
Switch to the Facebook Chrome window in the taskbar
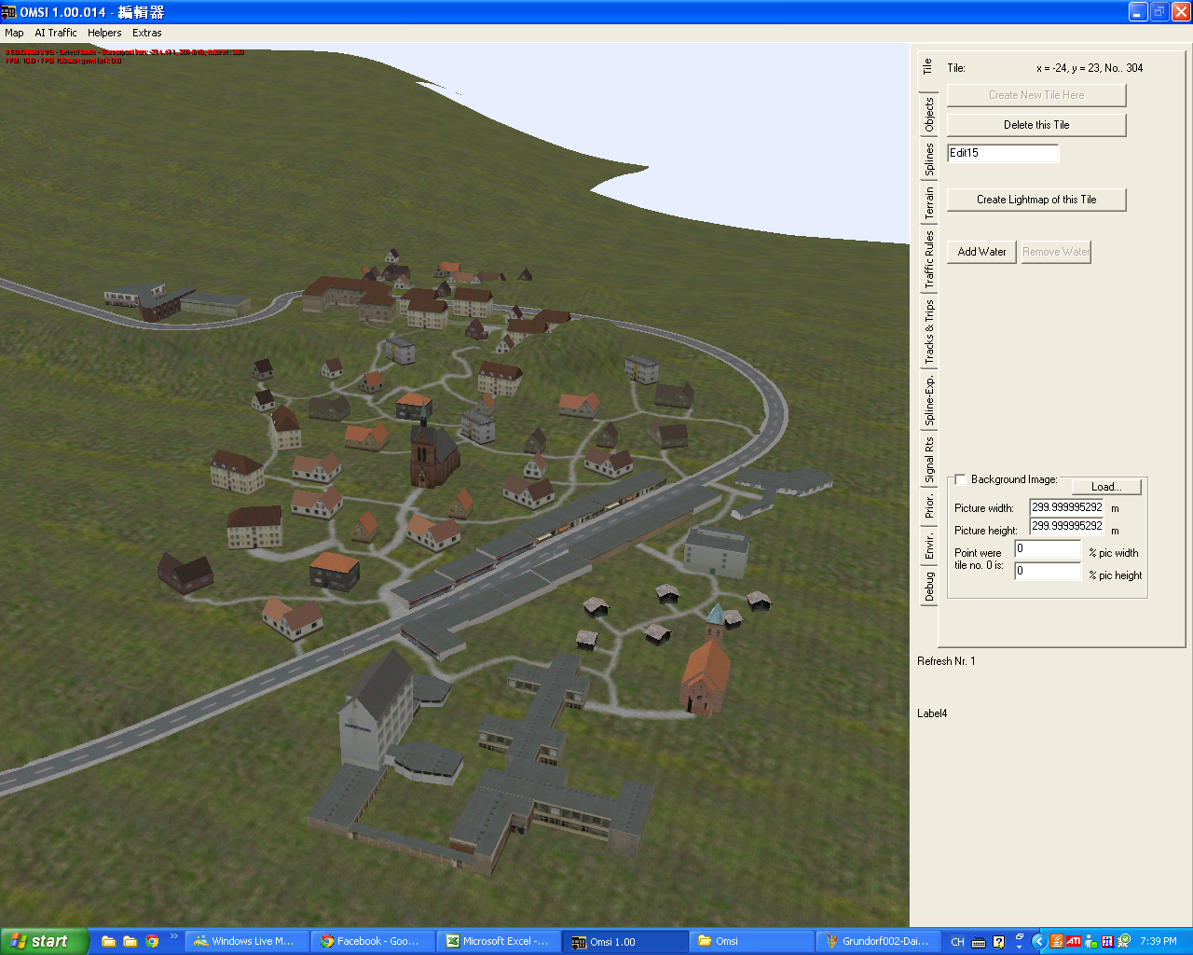click(373, 941)
